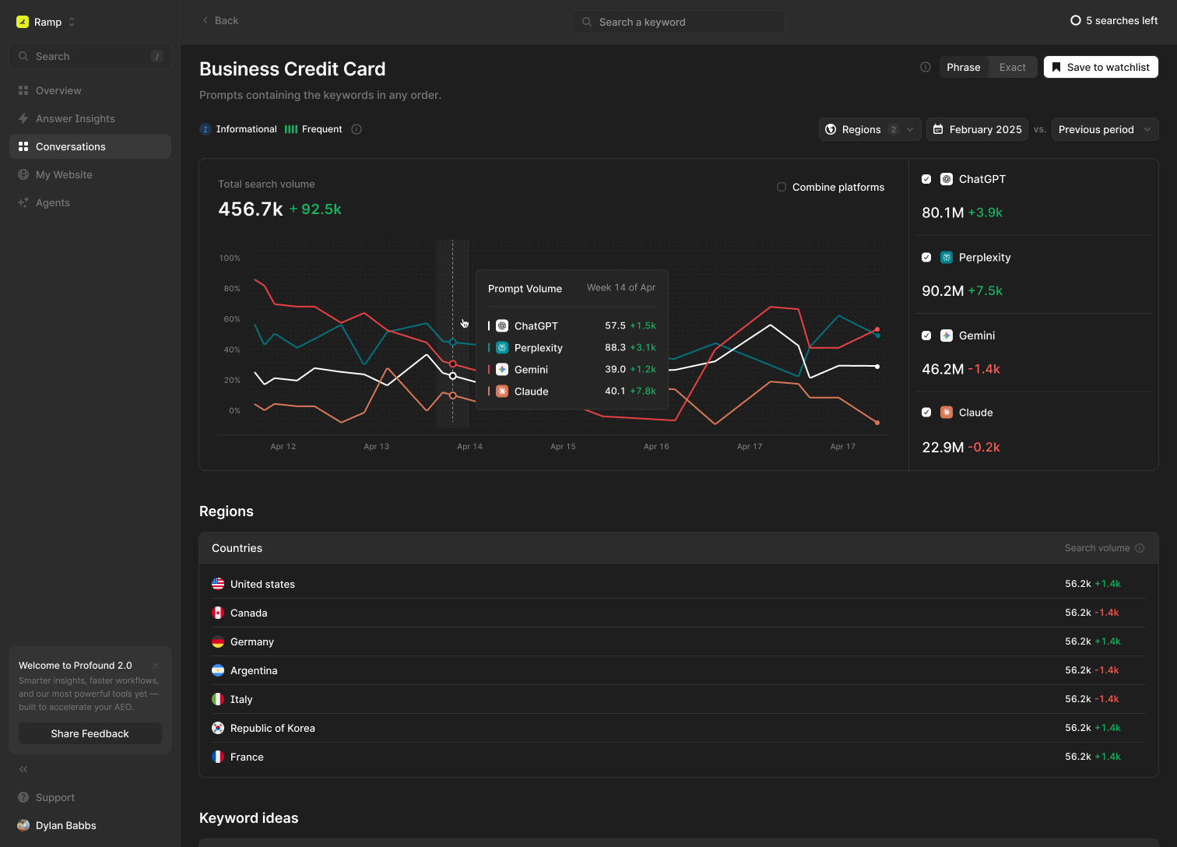Screen dimensions: 1177x847
Task: Select the Germany country row
Action: click(679, 641)
